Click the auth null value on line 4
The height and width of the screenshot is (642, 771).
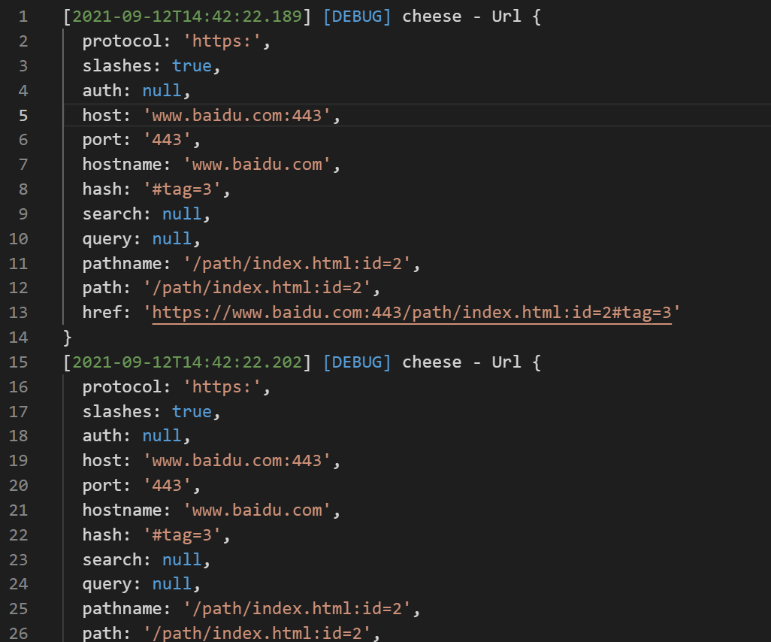(x=162, y=90)
